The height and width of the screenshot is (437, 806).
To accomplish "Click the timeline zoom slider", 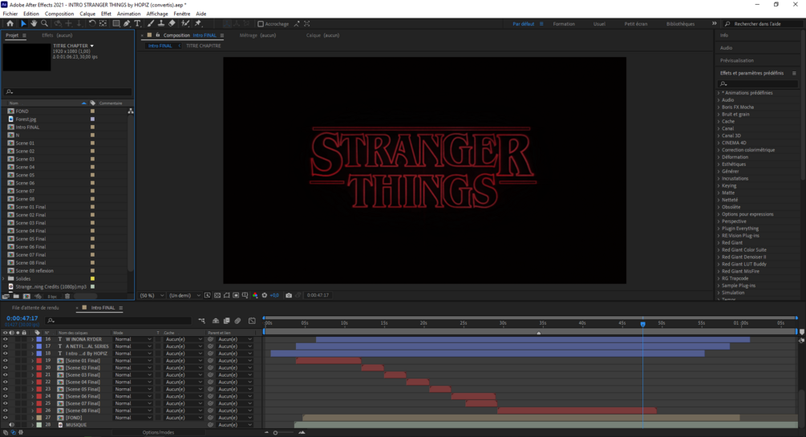I will pyautogui.click(x=276, y=432).
